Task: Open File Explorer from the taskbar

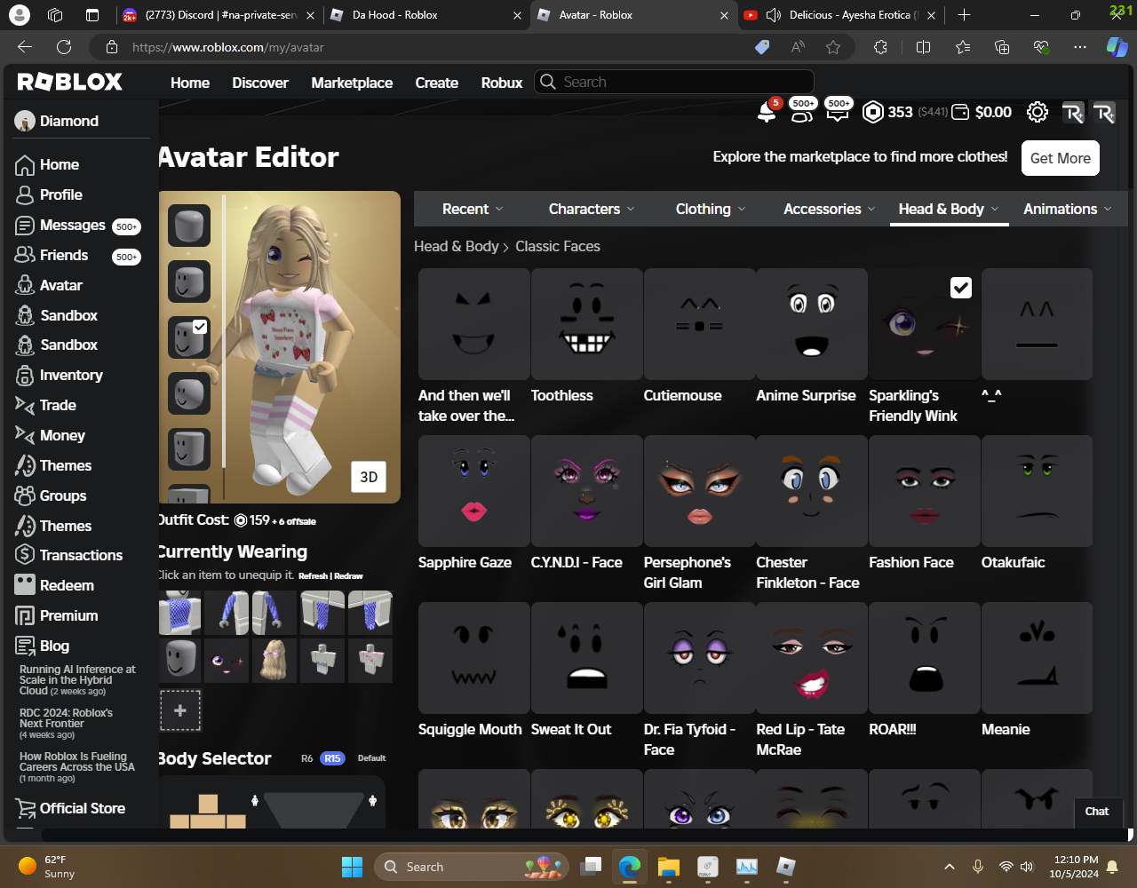Action: (x=669, y=867)
